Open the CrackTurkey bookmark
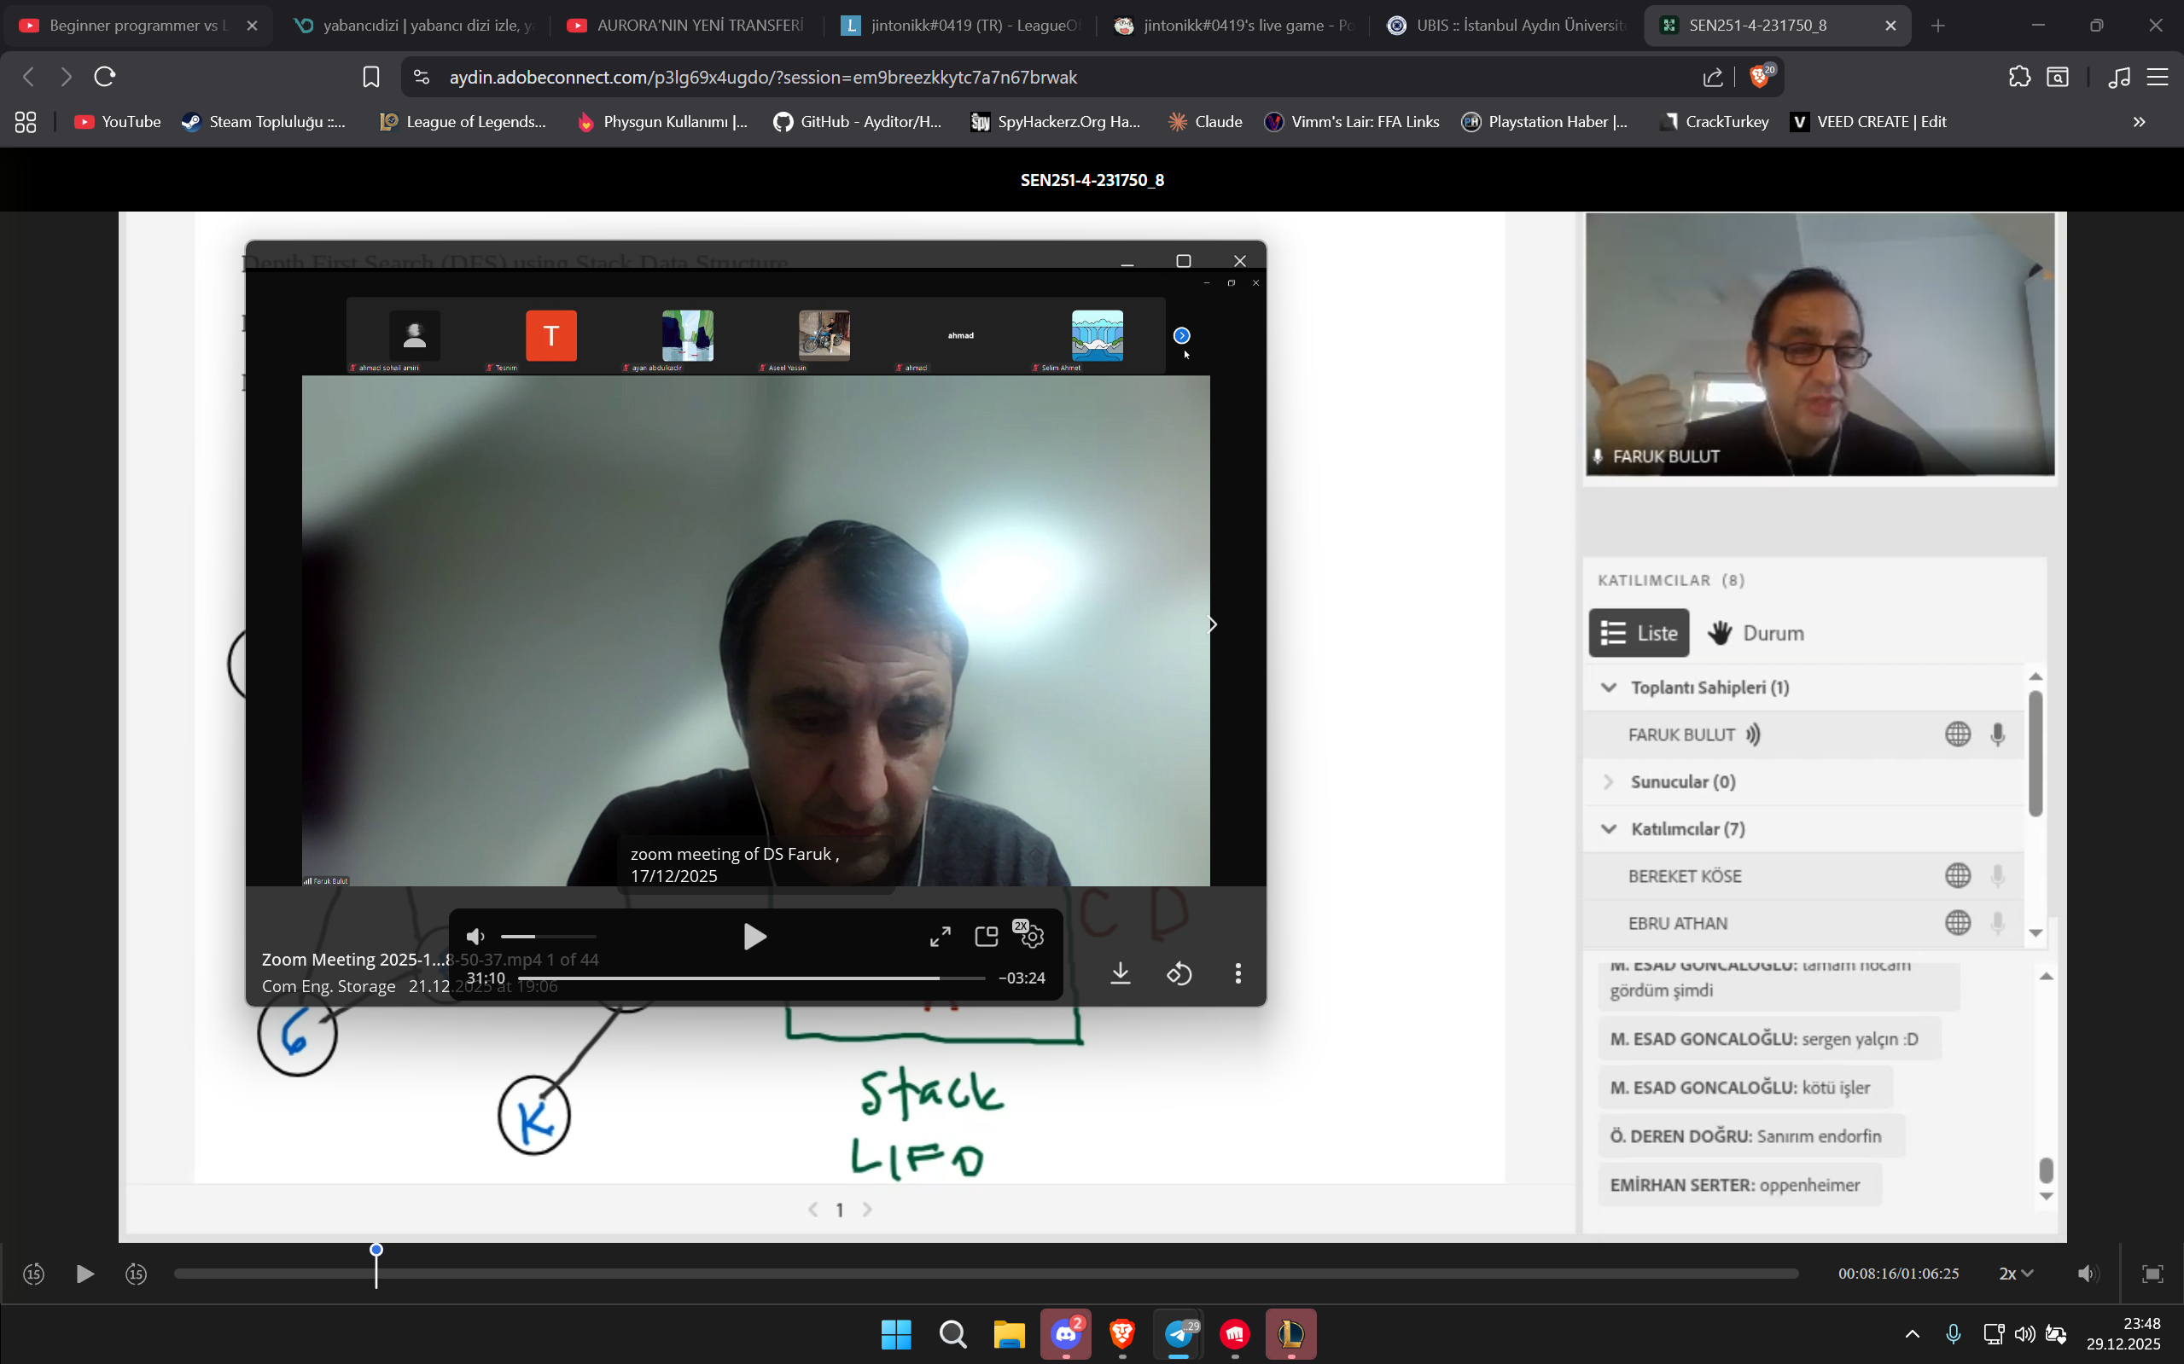This screenshot has height=1364, width=2184. (x=1714, y=122)
